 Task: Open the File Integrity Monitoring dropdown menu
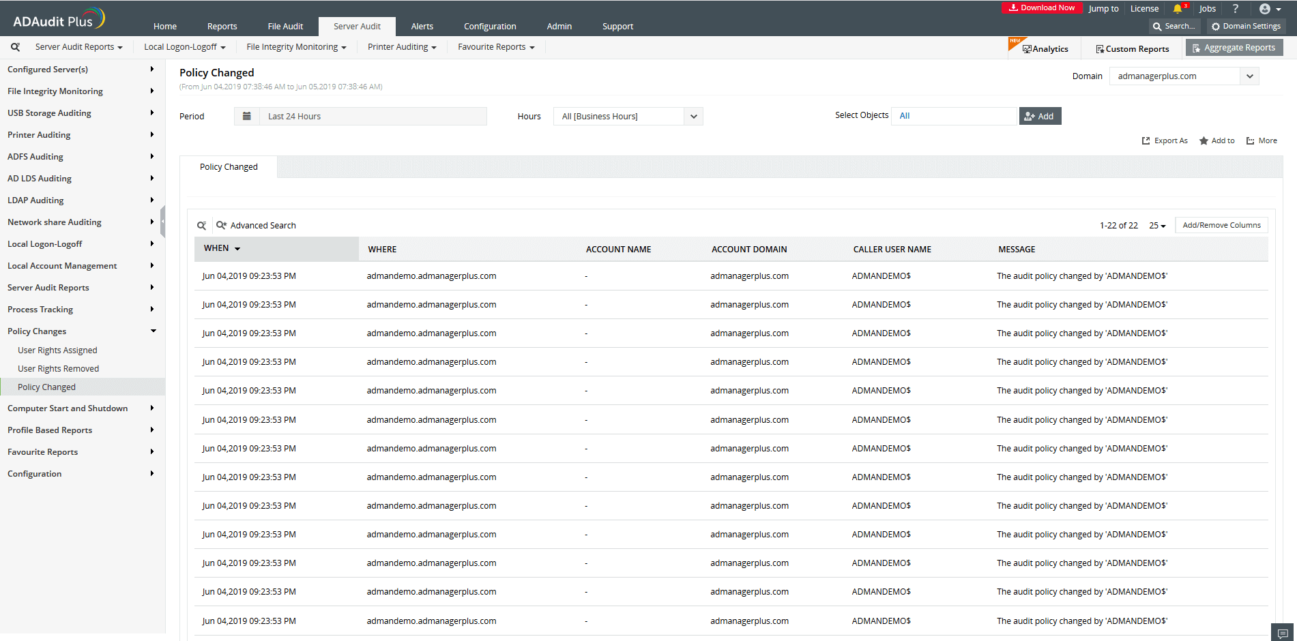[296, 47]
